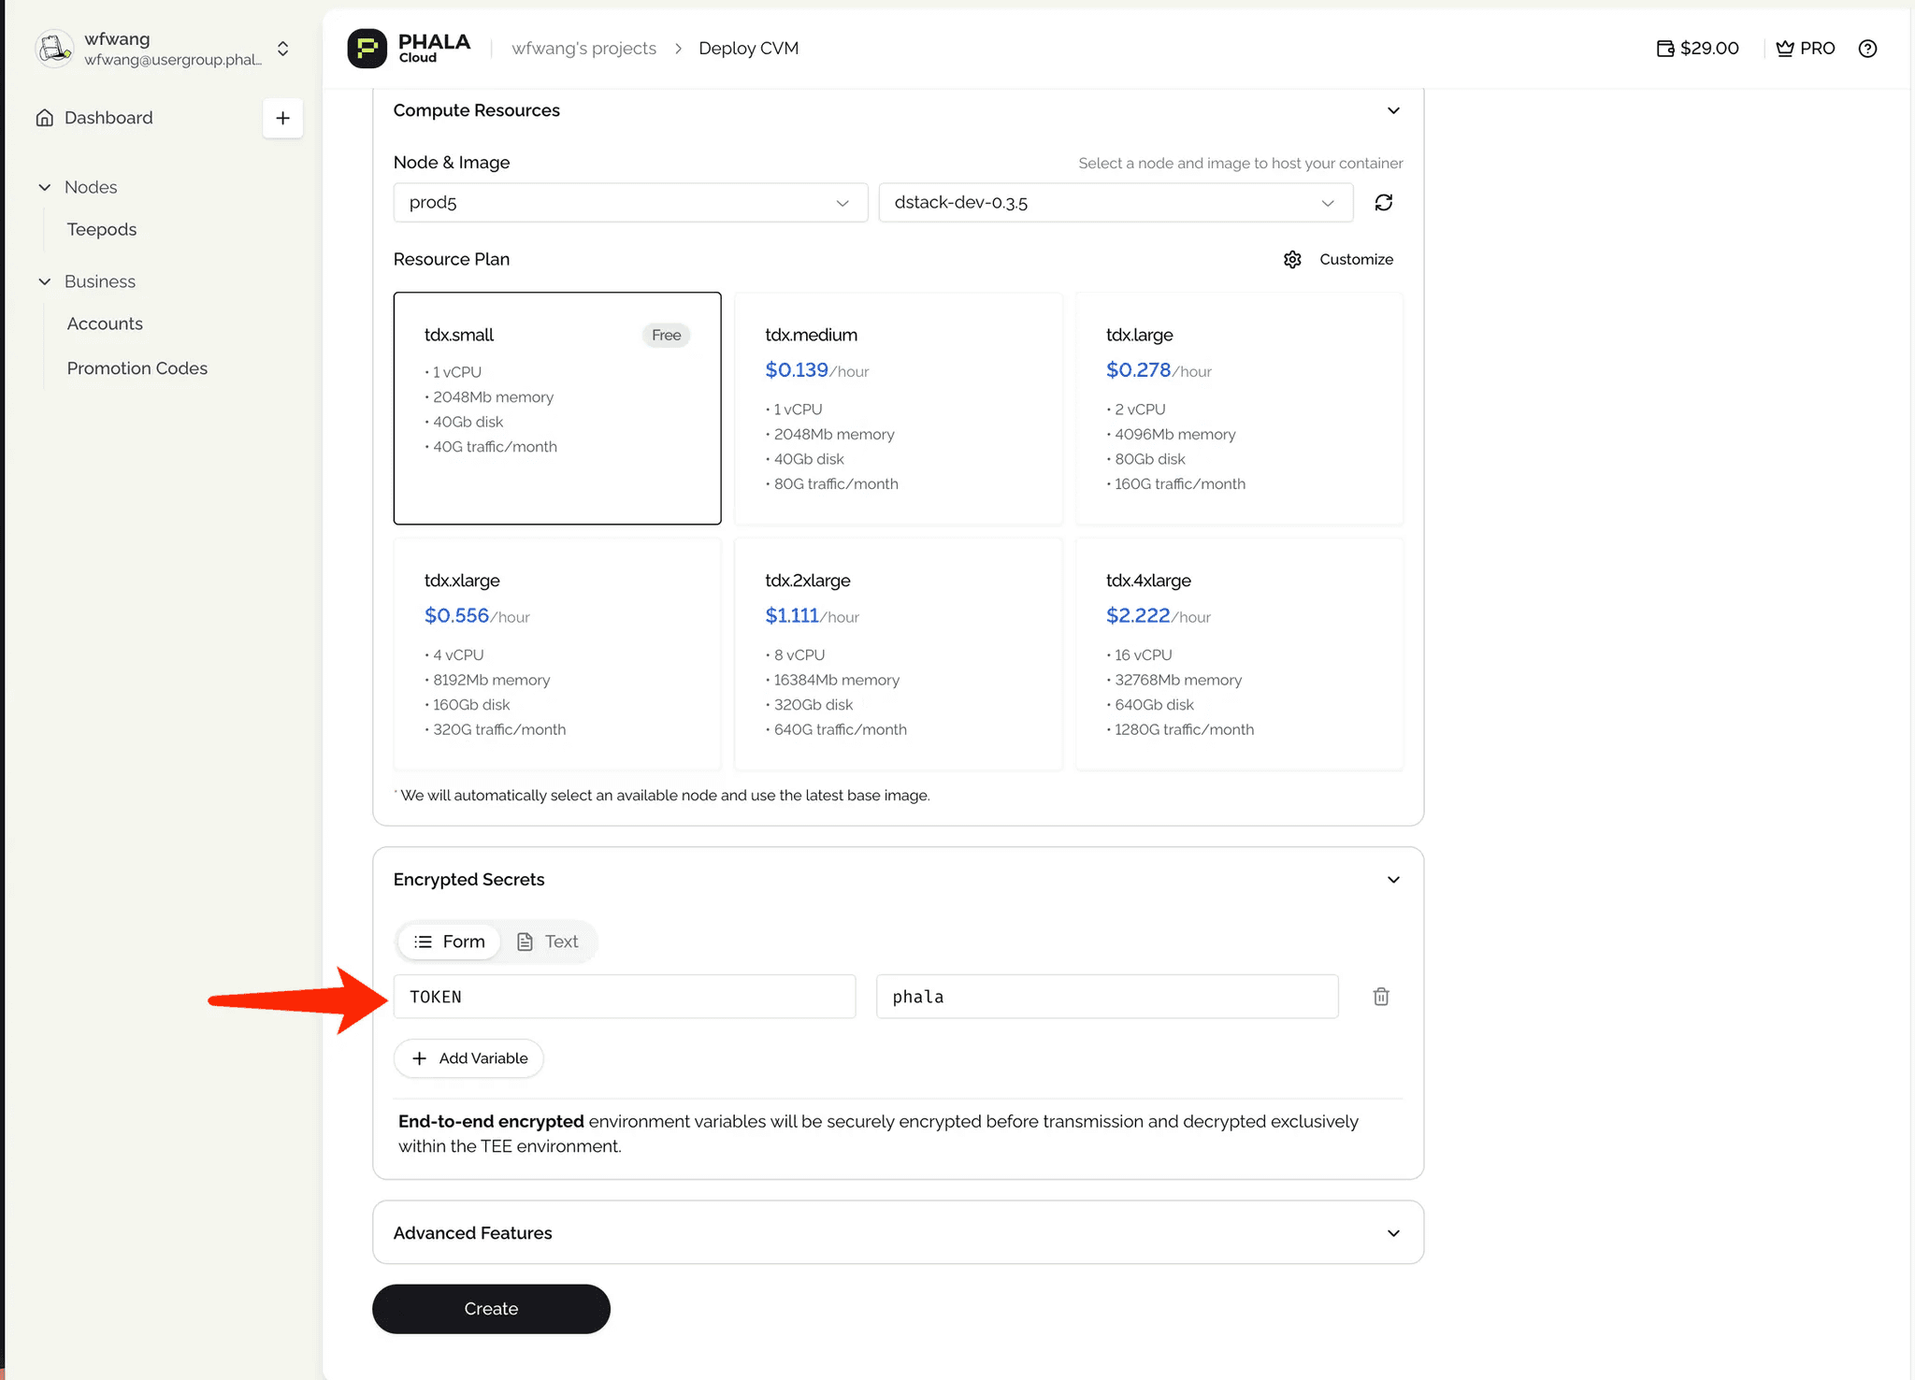
Task: Click the phala secret value field
Action: click(1106, 997)
